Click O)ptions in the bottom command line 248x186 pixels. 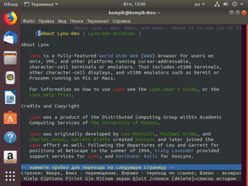52,179
